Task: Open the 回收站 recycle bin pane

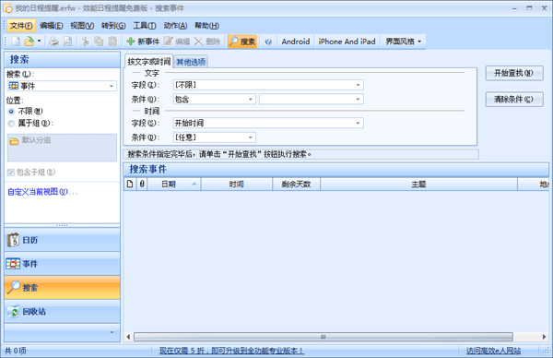Action: pos(62,311)
